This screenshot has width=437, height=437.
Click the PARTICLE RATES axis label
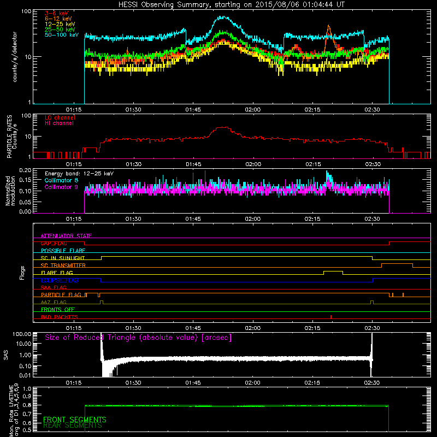[9, 137]
